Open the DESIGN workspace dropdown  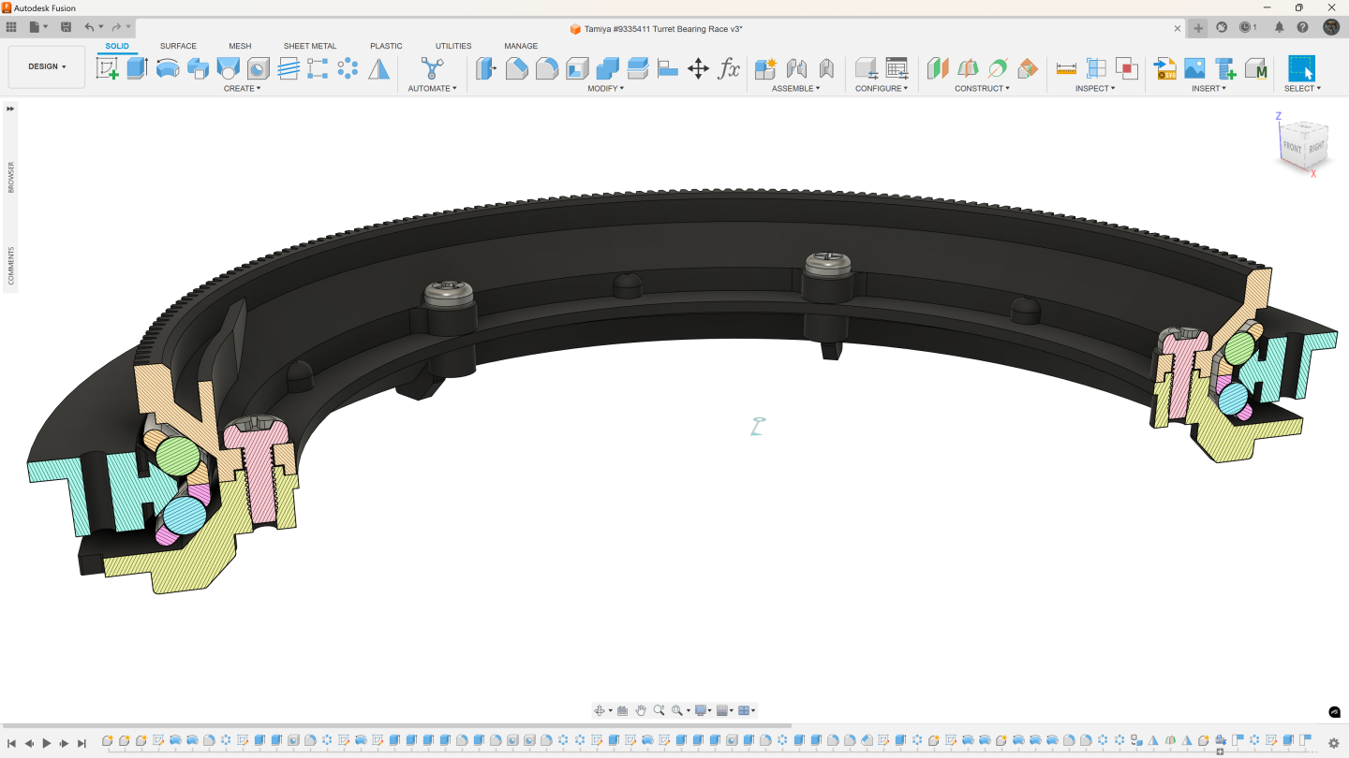[x=47, y=66]
